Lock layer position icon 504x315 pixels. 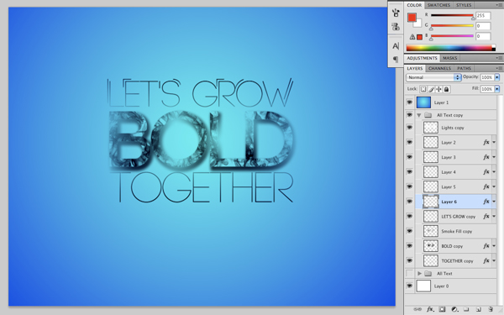[438, 89]
